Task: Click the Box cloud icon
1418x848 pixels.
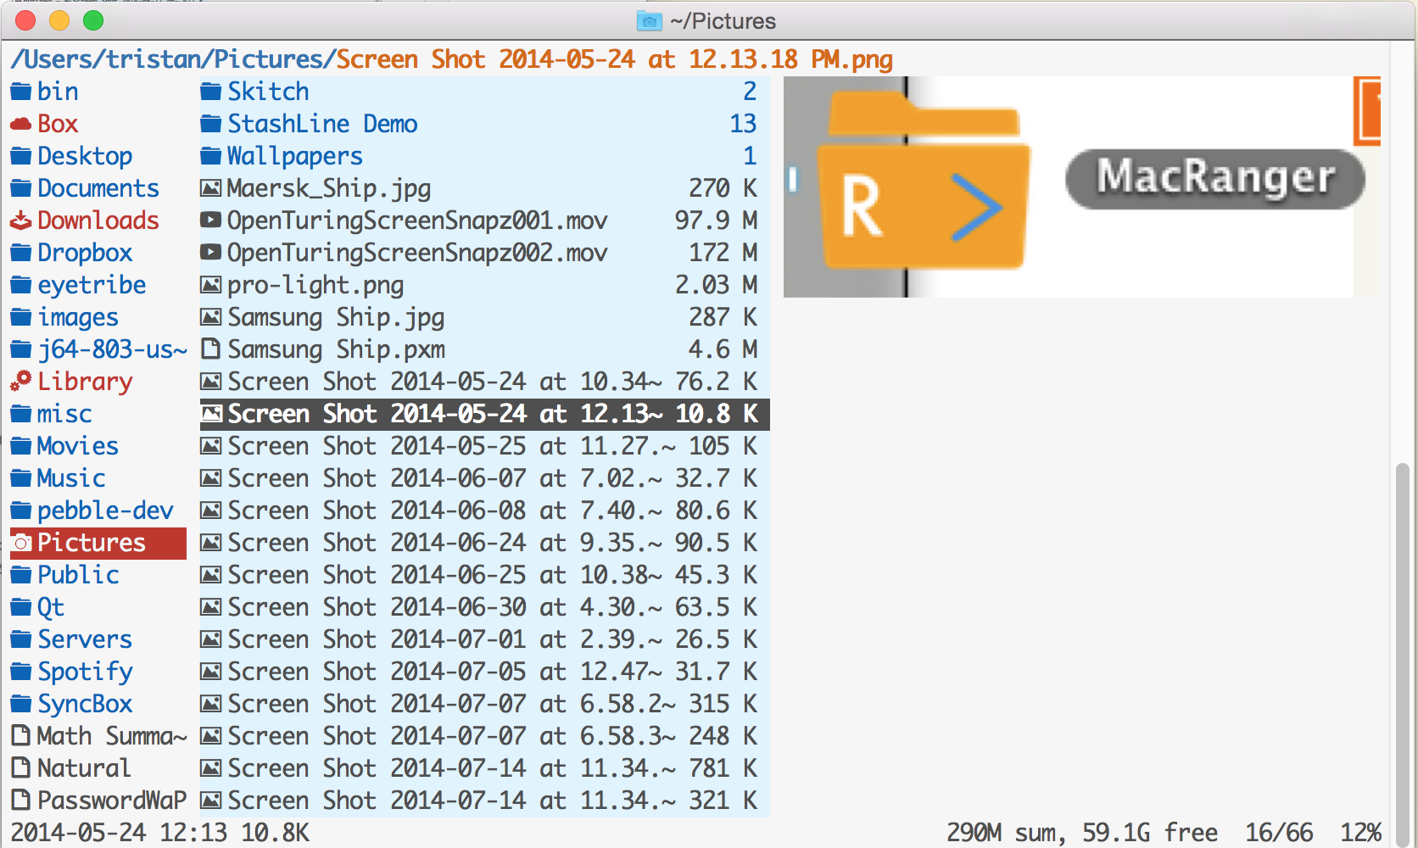Action: (x=21, y=124)
